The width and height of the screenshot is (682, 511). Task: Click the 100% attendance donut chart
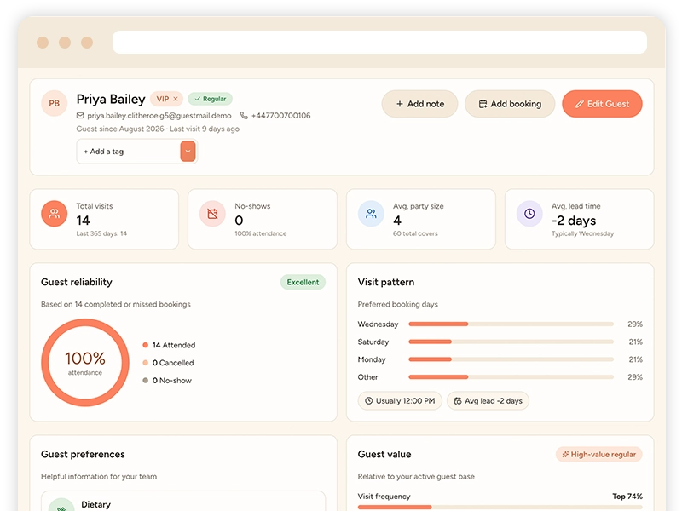coord(85,363)
